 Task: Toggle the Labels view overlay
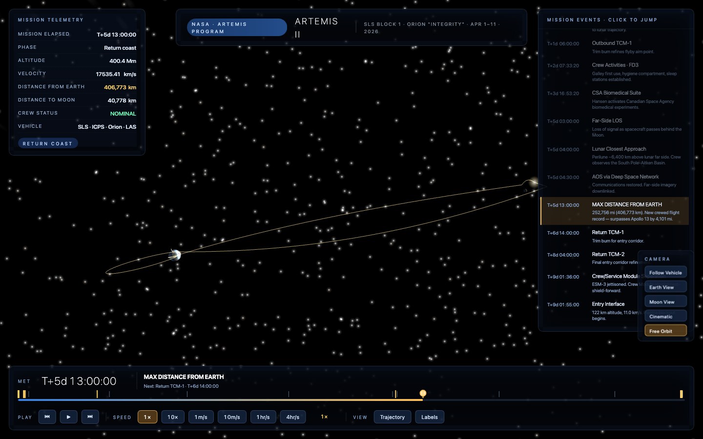(430, 417)
